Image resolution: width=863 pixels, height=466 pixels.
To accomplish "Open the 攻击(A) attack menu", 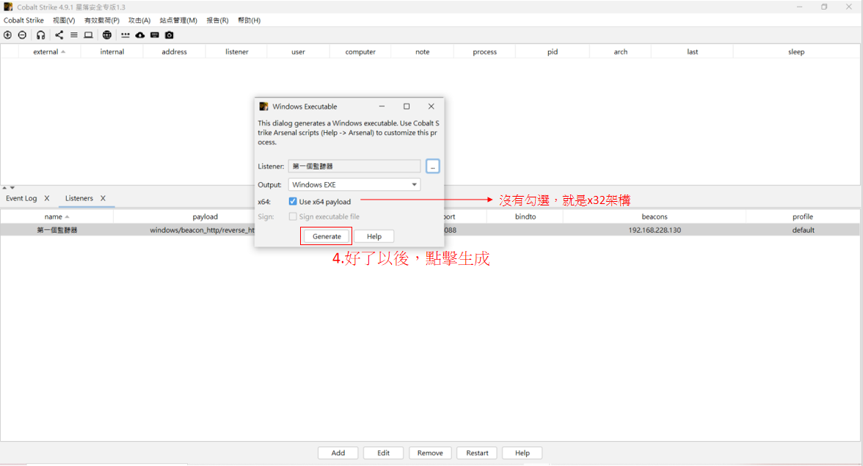I will pos(139,21).
